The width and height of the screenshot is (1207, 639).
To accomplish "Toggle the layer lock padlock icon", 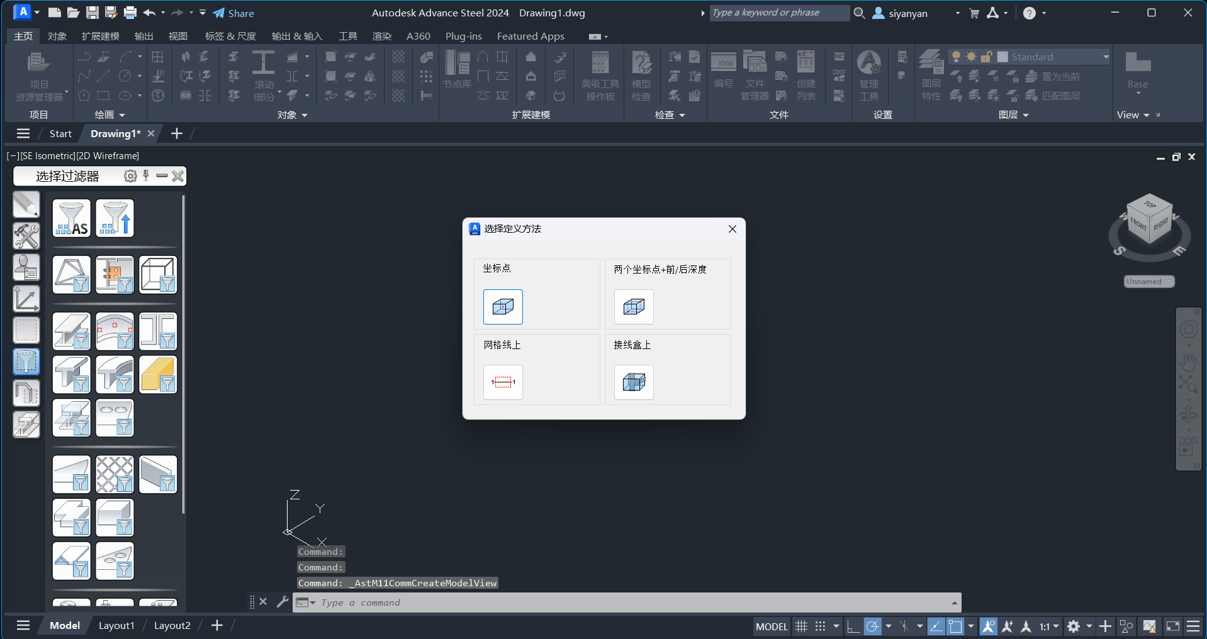I will coord(987,57).
